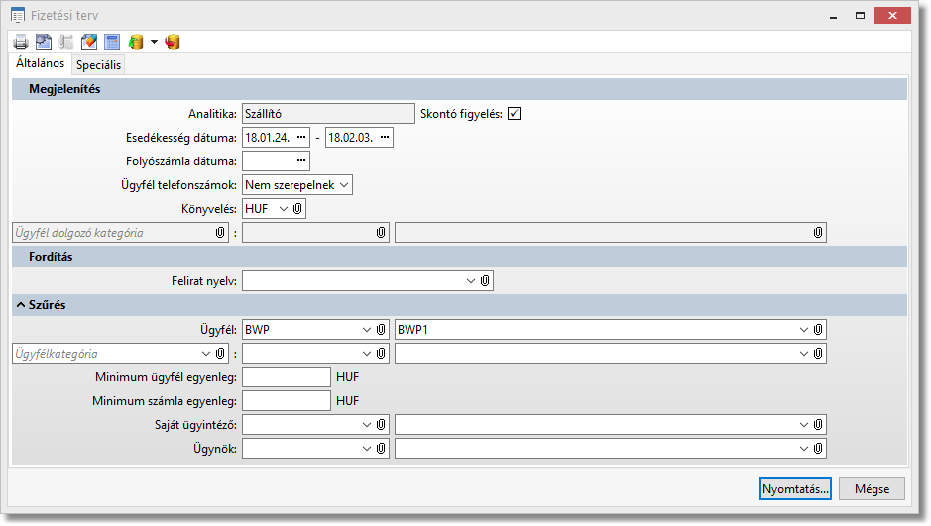Click the printer icon in the toolbar

point(21,42)
